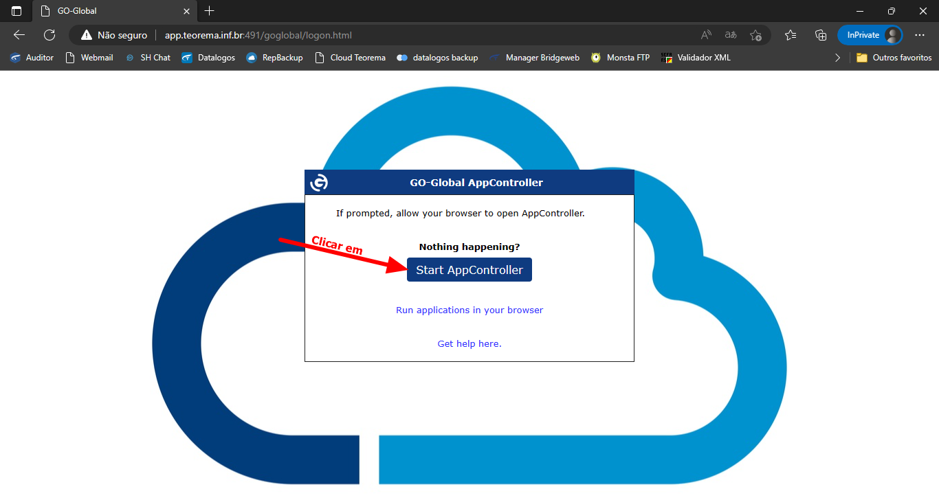This screenshot has height=500, width=939.
Task: Open the Auditor bookmark
Action: coord(32,58)
